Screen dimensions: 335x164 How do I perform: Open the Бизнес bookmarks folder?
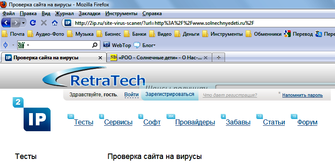pyautogui.click(x=109, y=34)
